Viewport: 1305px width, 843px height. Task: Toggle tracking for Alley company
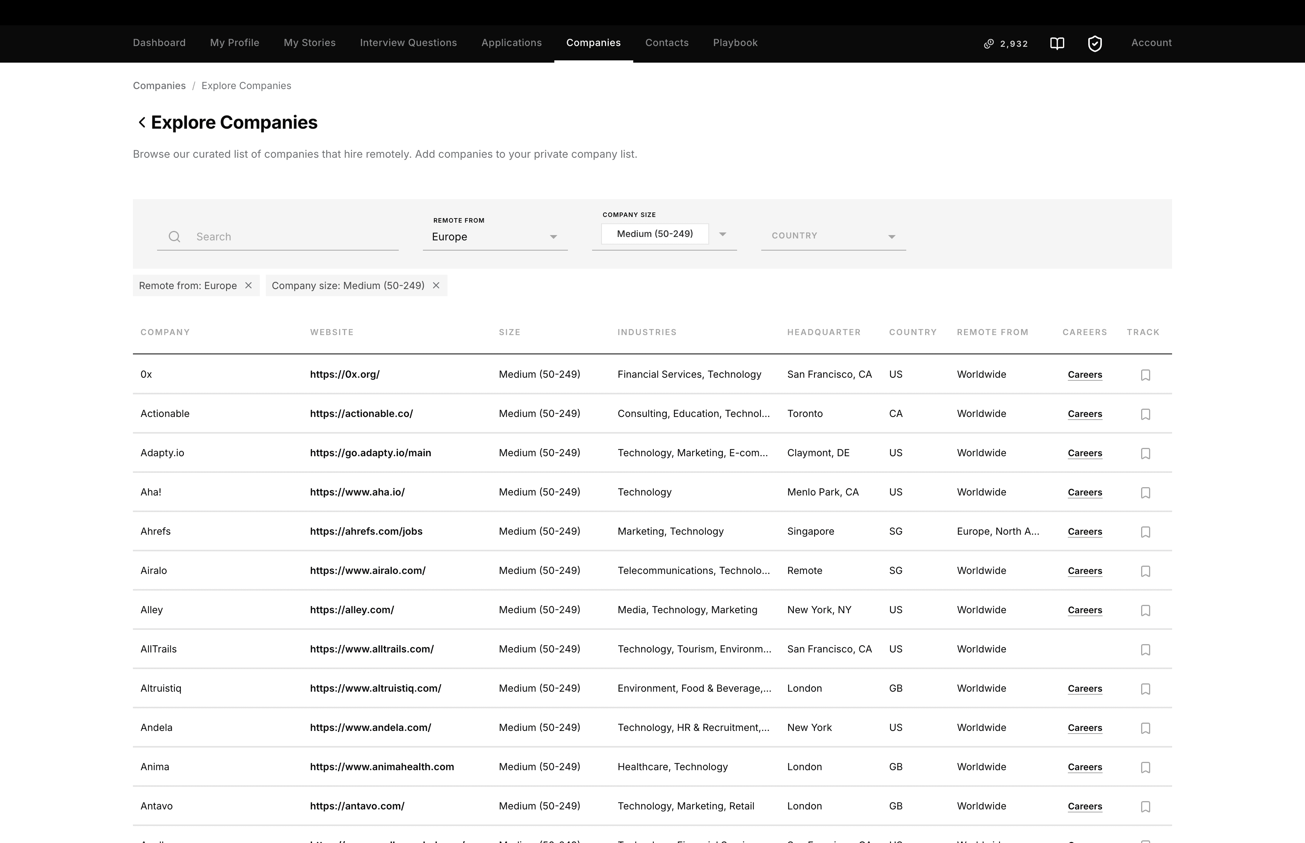1145,610
